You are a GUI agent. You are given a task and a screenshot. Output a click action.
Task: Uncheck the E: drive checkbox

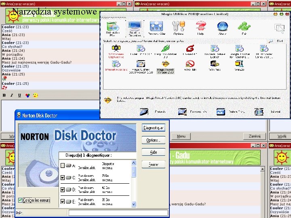63,201
